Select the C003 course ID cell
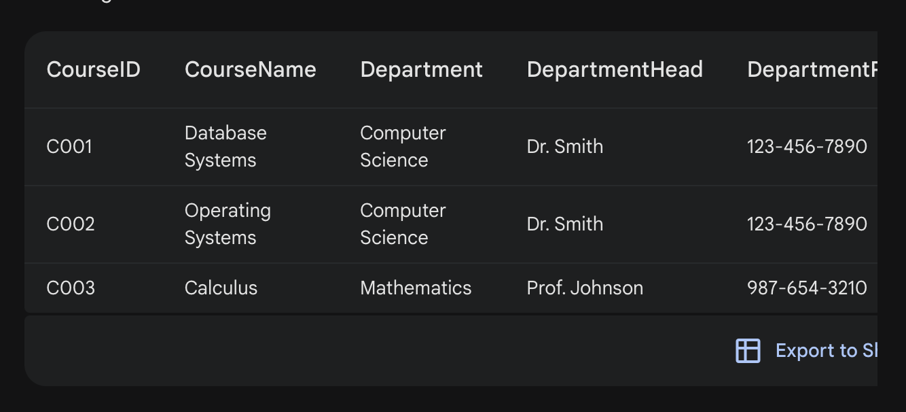Image resolution: width=906 pixels, height=412 pixels. pyautogui.click(x=71, y=288)
